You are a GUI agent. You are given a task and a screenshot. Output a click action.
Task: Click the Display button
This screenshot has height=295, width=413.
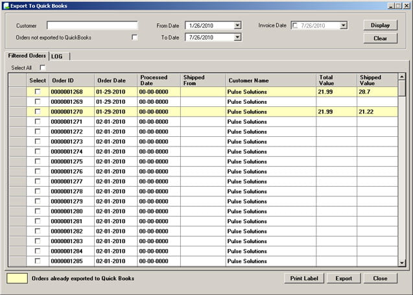click(x=380, y=25)
